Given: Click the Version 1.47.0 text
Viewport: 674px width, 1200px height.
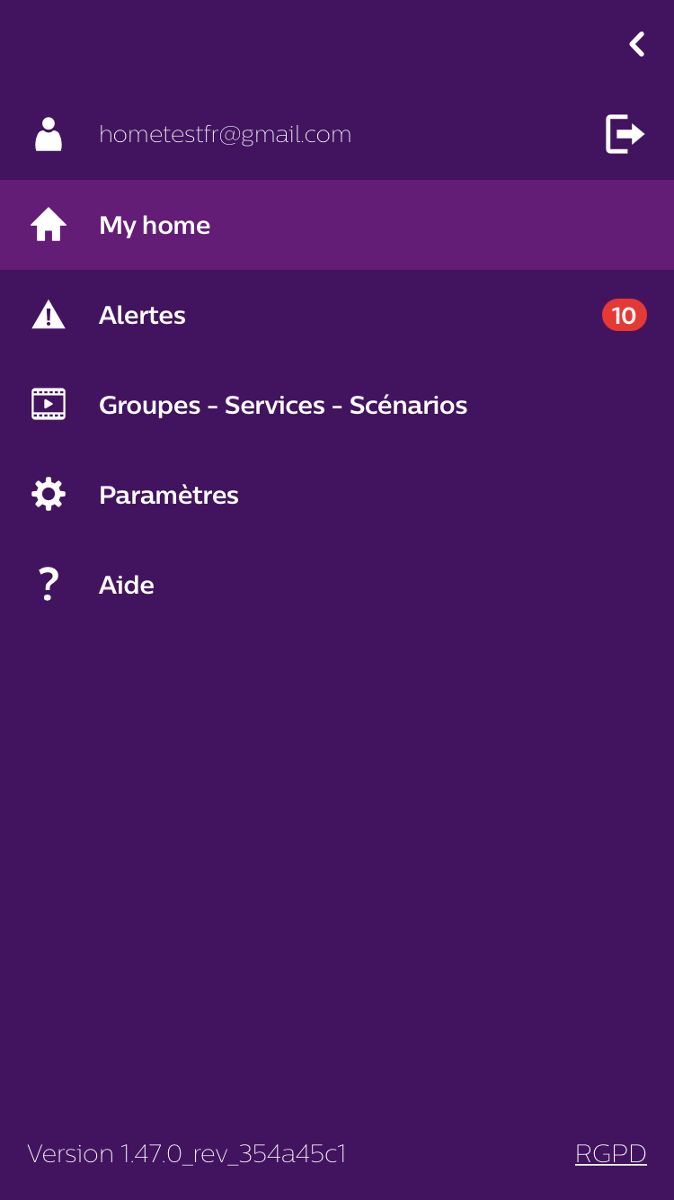Looking at the screenshot, I should 187,1153.
